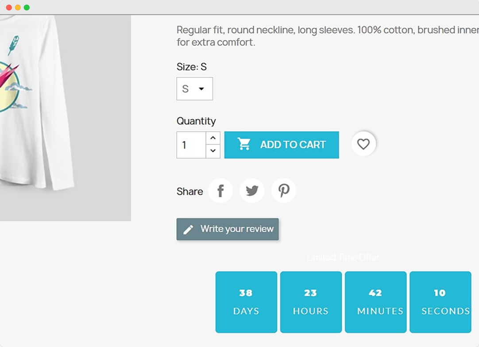Pin the product on Pinterest

pos(283,191)
